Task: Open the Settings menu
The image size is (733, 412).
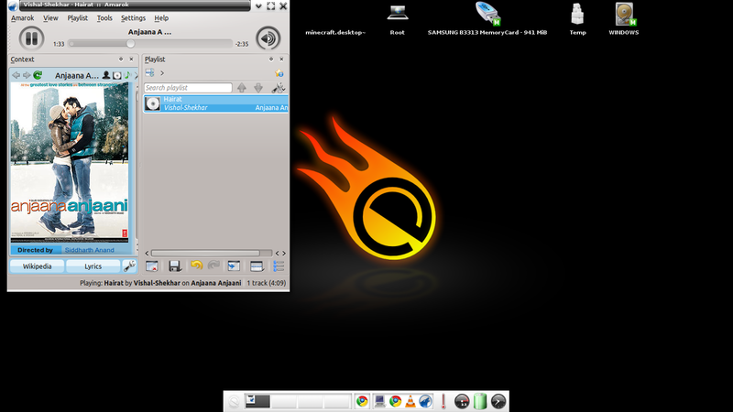Action: click(x=133, y=18)
